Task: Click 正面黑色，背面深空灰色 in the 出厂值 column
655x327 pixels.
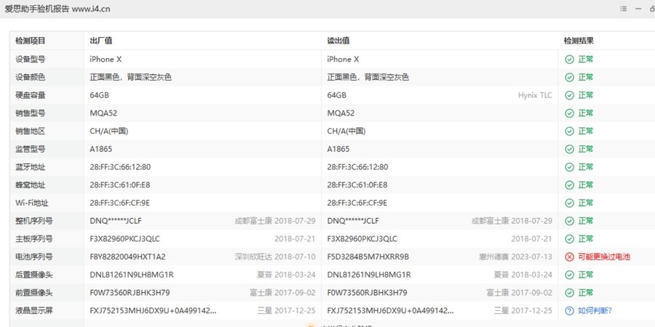Action: [131, 77]
